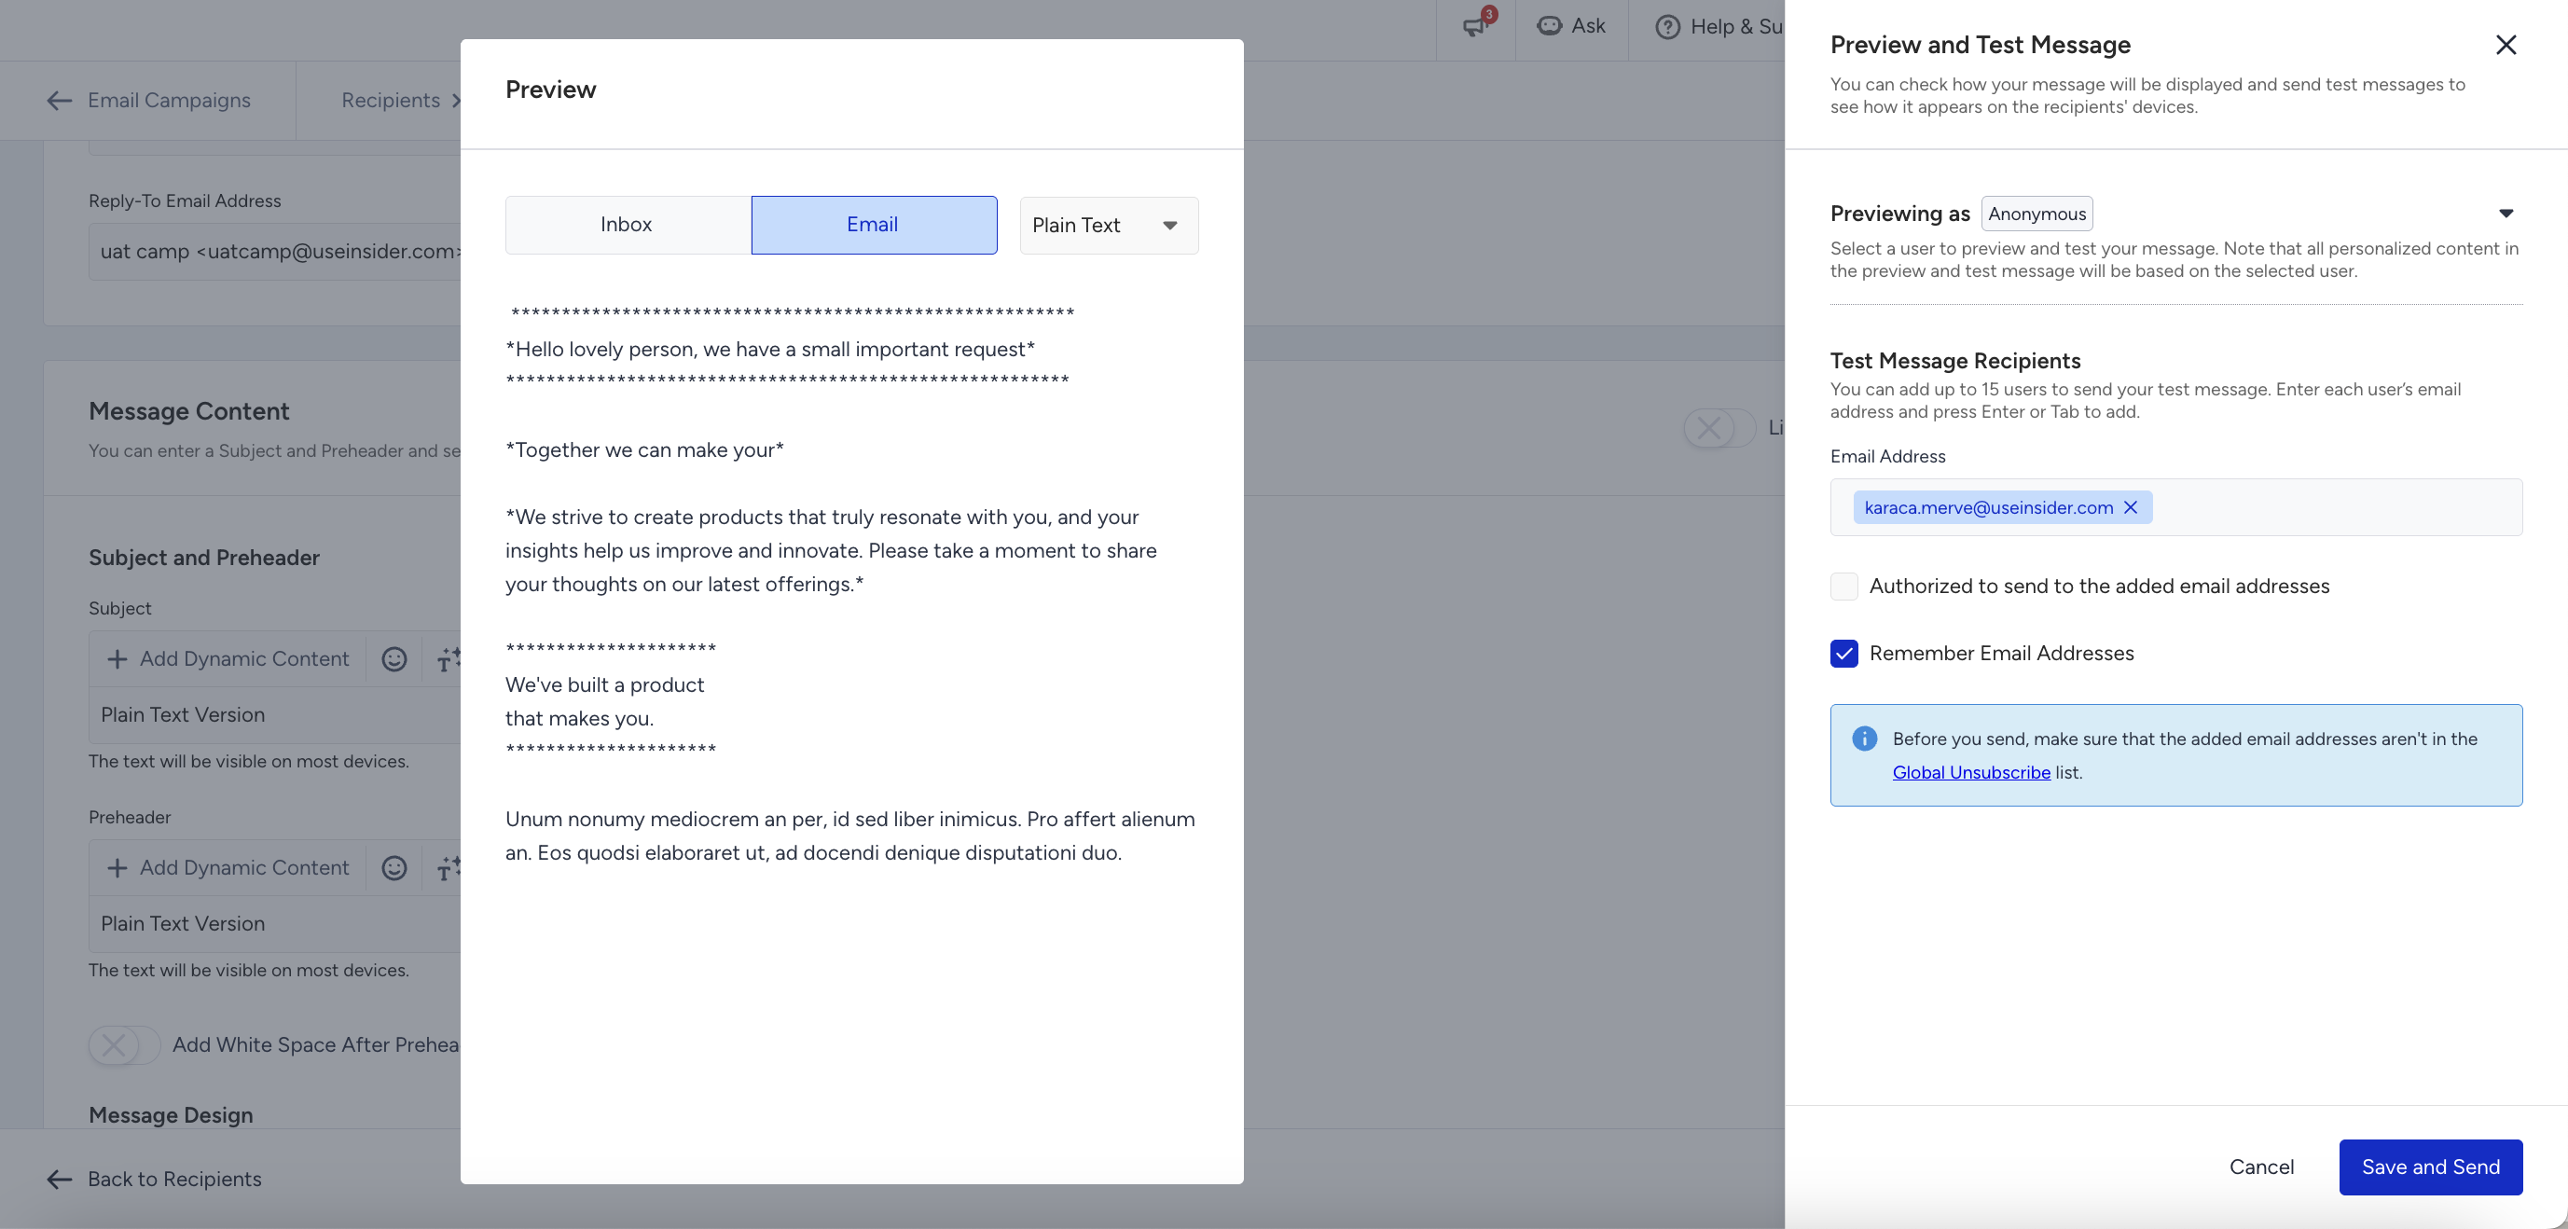Uncheck Remember Email Addresses
The height and width of the screenshot is (1229, 2568).
tap(1844, 653)
